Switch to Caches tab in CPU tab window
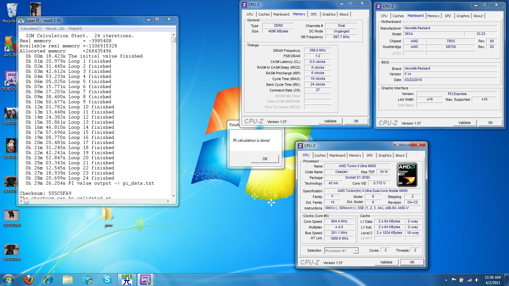Screen dimensions: 509x286 (320, 155)
